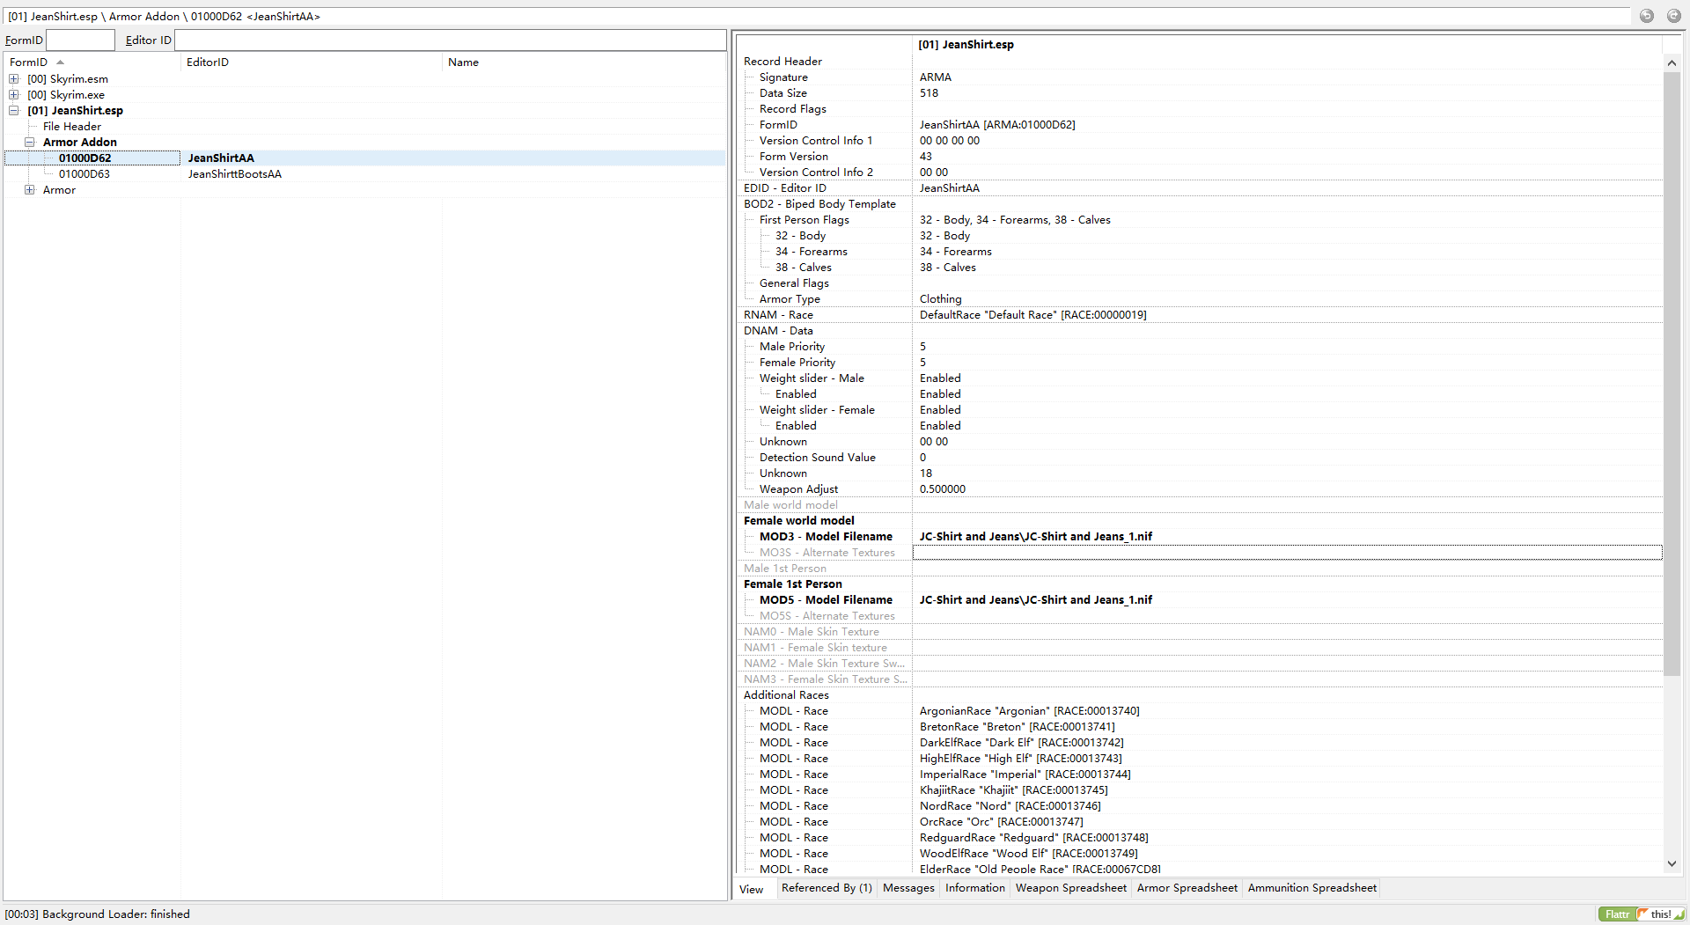Select the First Person Flags value

click(x=1015, y=220)
